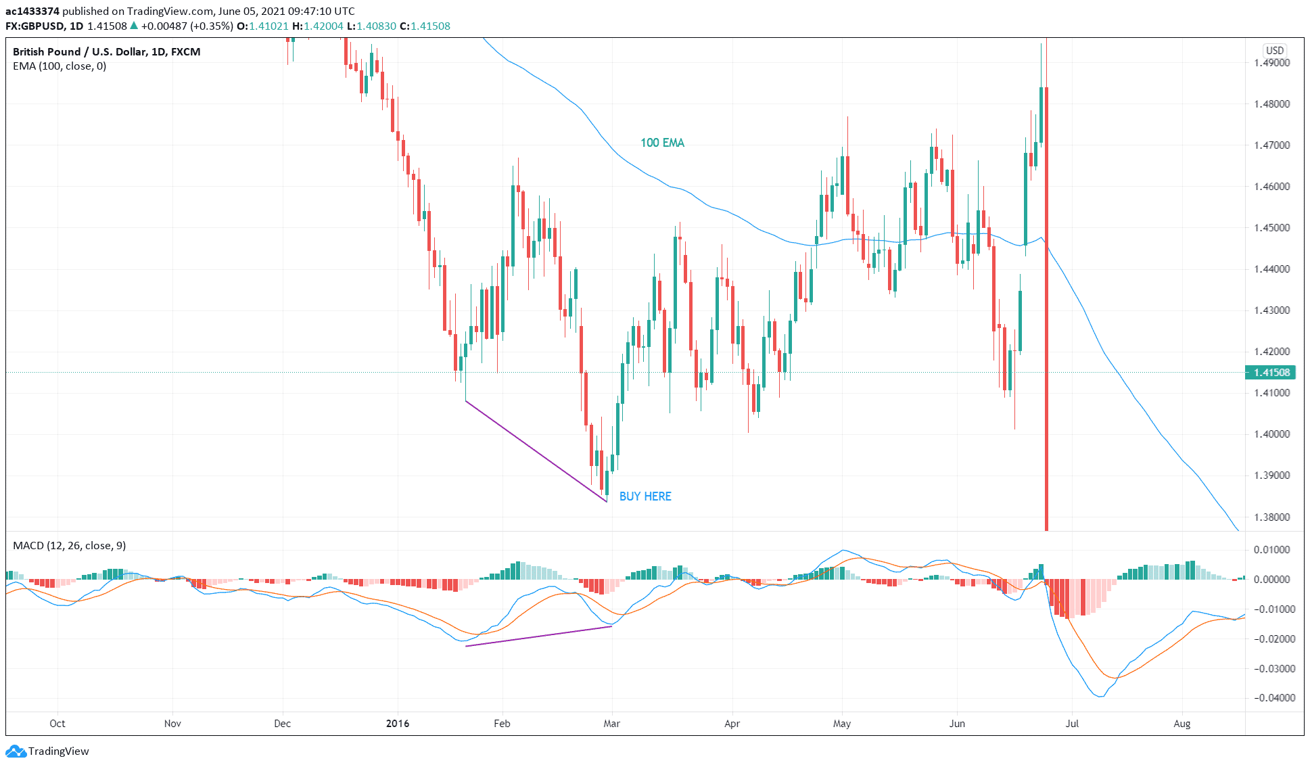Screen dimensions: 1310x767
Task: Click the FX:GBPUSD symbol in header
Action: [x=35, y=26]
